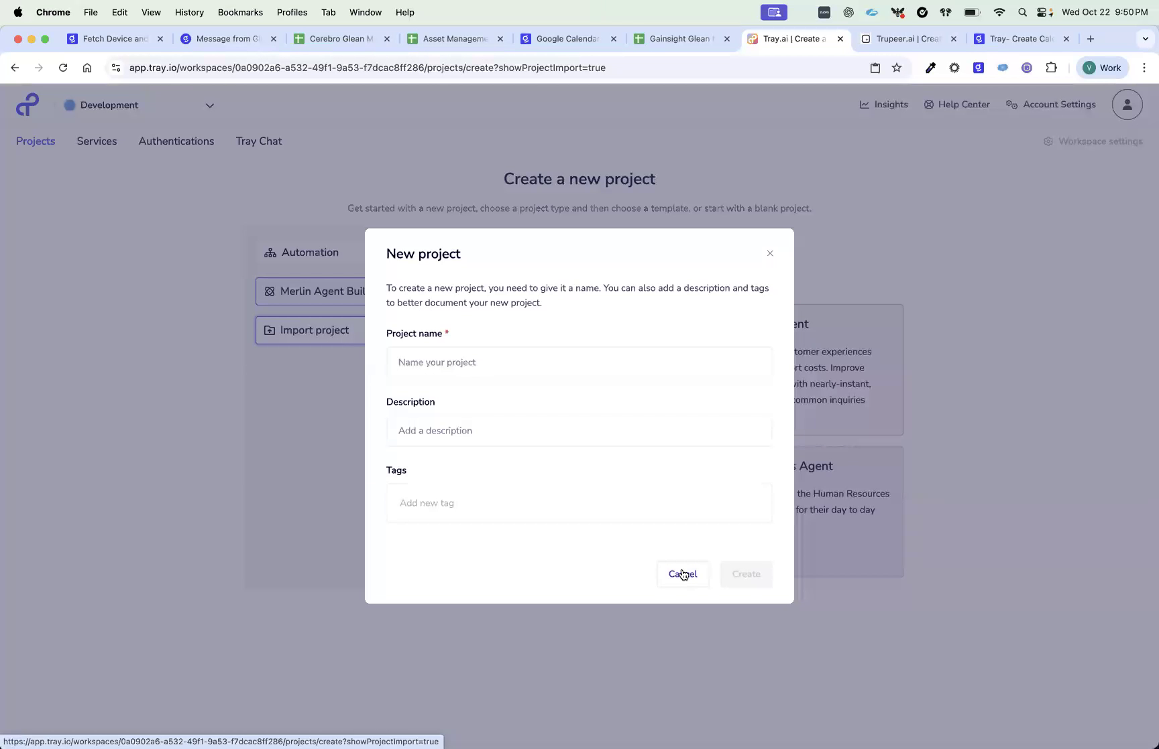Screen dimensions: 1159x749
Task: Select the Authentications section
Action: (x=176, y=141)
